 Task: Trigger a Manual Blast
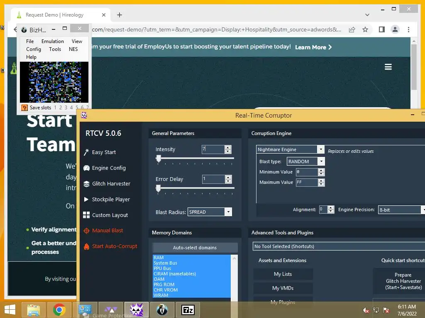pyautogui.click(x=103, y=230)
